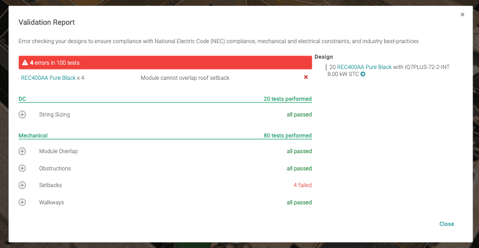Viewport: 479px width, 248px height.
Task: Close the Validation Report dialog with X
Action: 462,15
